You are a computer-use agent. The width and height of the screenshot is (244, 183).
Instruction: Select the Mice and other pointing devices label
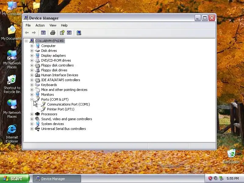(x=64, y=90)
